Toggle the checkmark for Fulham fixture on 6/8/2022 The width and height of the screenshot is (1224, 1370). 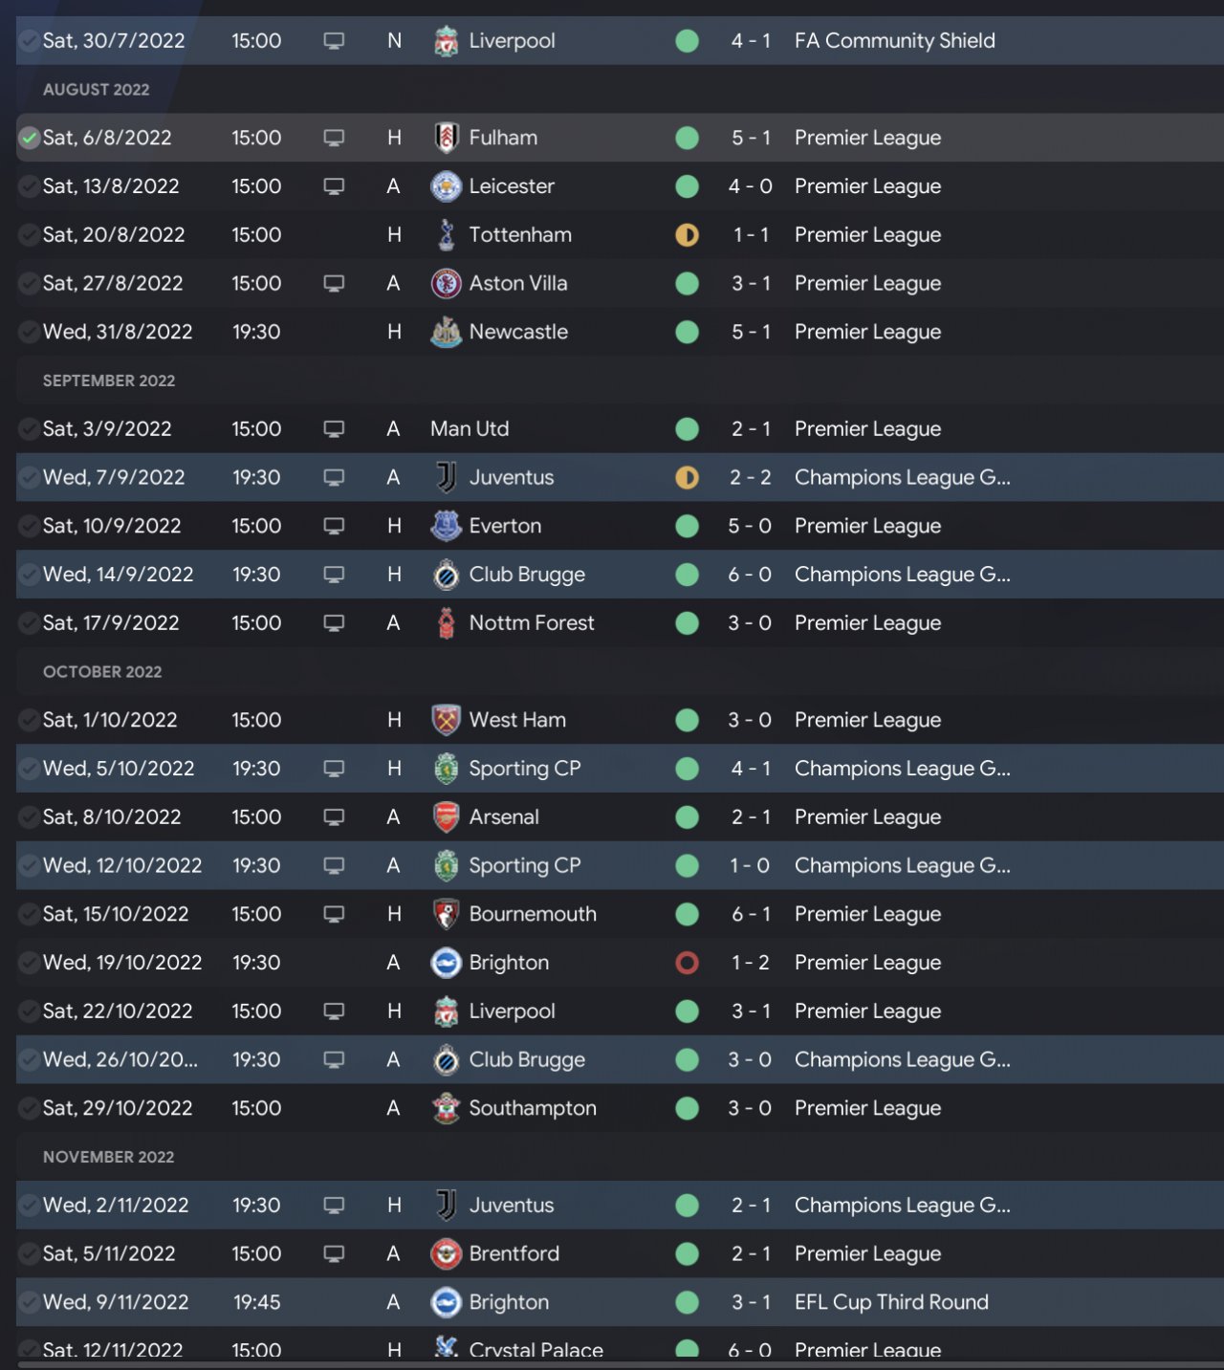(x=29, y=138)
